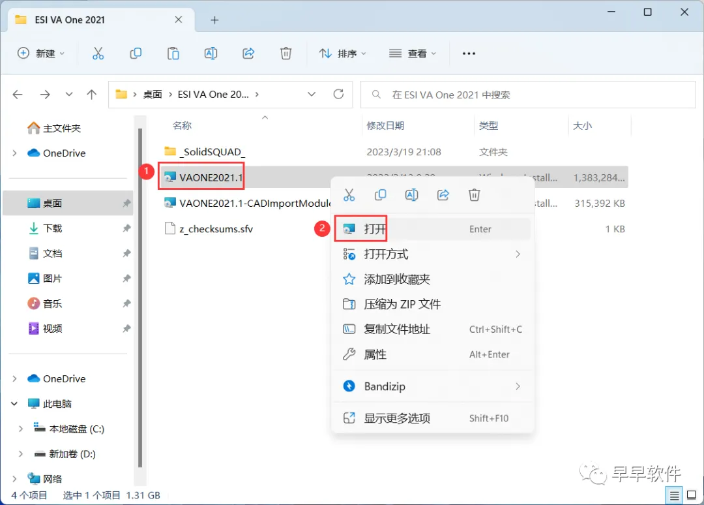Screen dimensions: 704x505
Task: Choose 压缩为 ZIP 文件
Action: click(432, 305)
